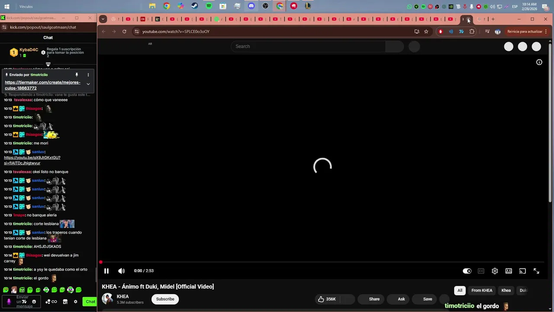Select the All filter chip
This screenshot has width=554, height=312.
[460, 290]
